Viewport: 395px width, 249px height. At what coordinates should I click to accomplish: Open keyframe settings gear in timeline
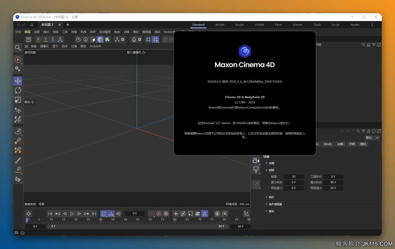click(x=166, y=214)
